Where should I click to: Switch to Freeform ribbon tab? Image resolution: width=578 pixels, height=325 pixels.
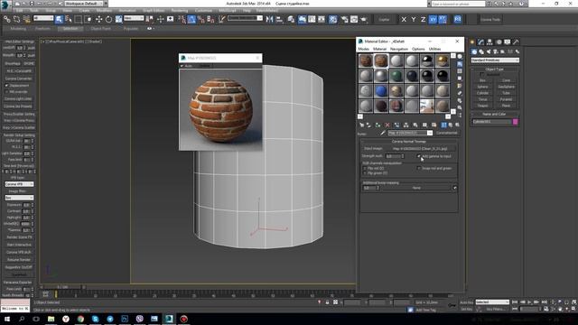42,28
